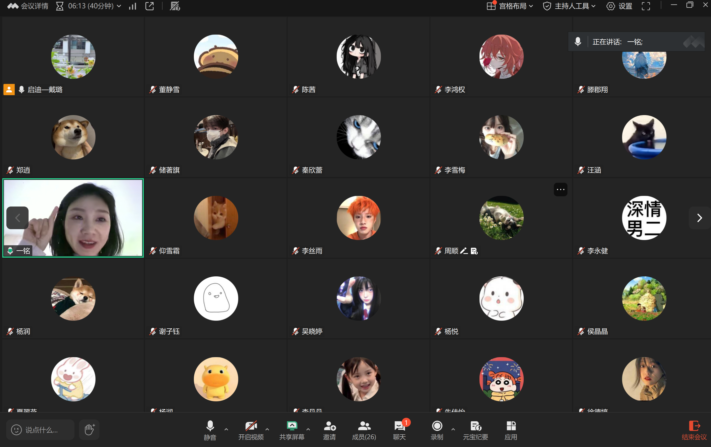Click the raise hand icon
The image size is (711, 447).
pos(89,429)
